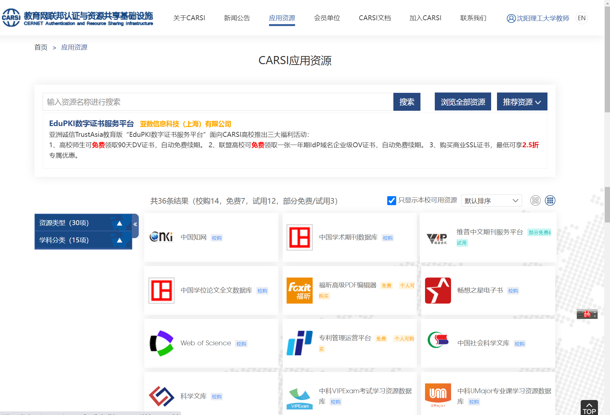Click 部分免费& tag on 维普
Image resolution: width=610 pixels, height=415 pixels.
coord(539,233)
